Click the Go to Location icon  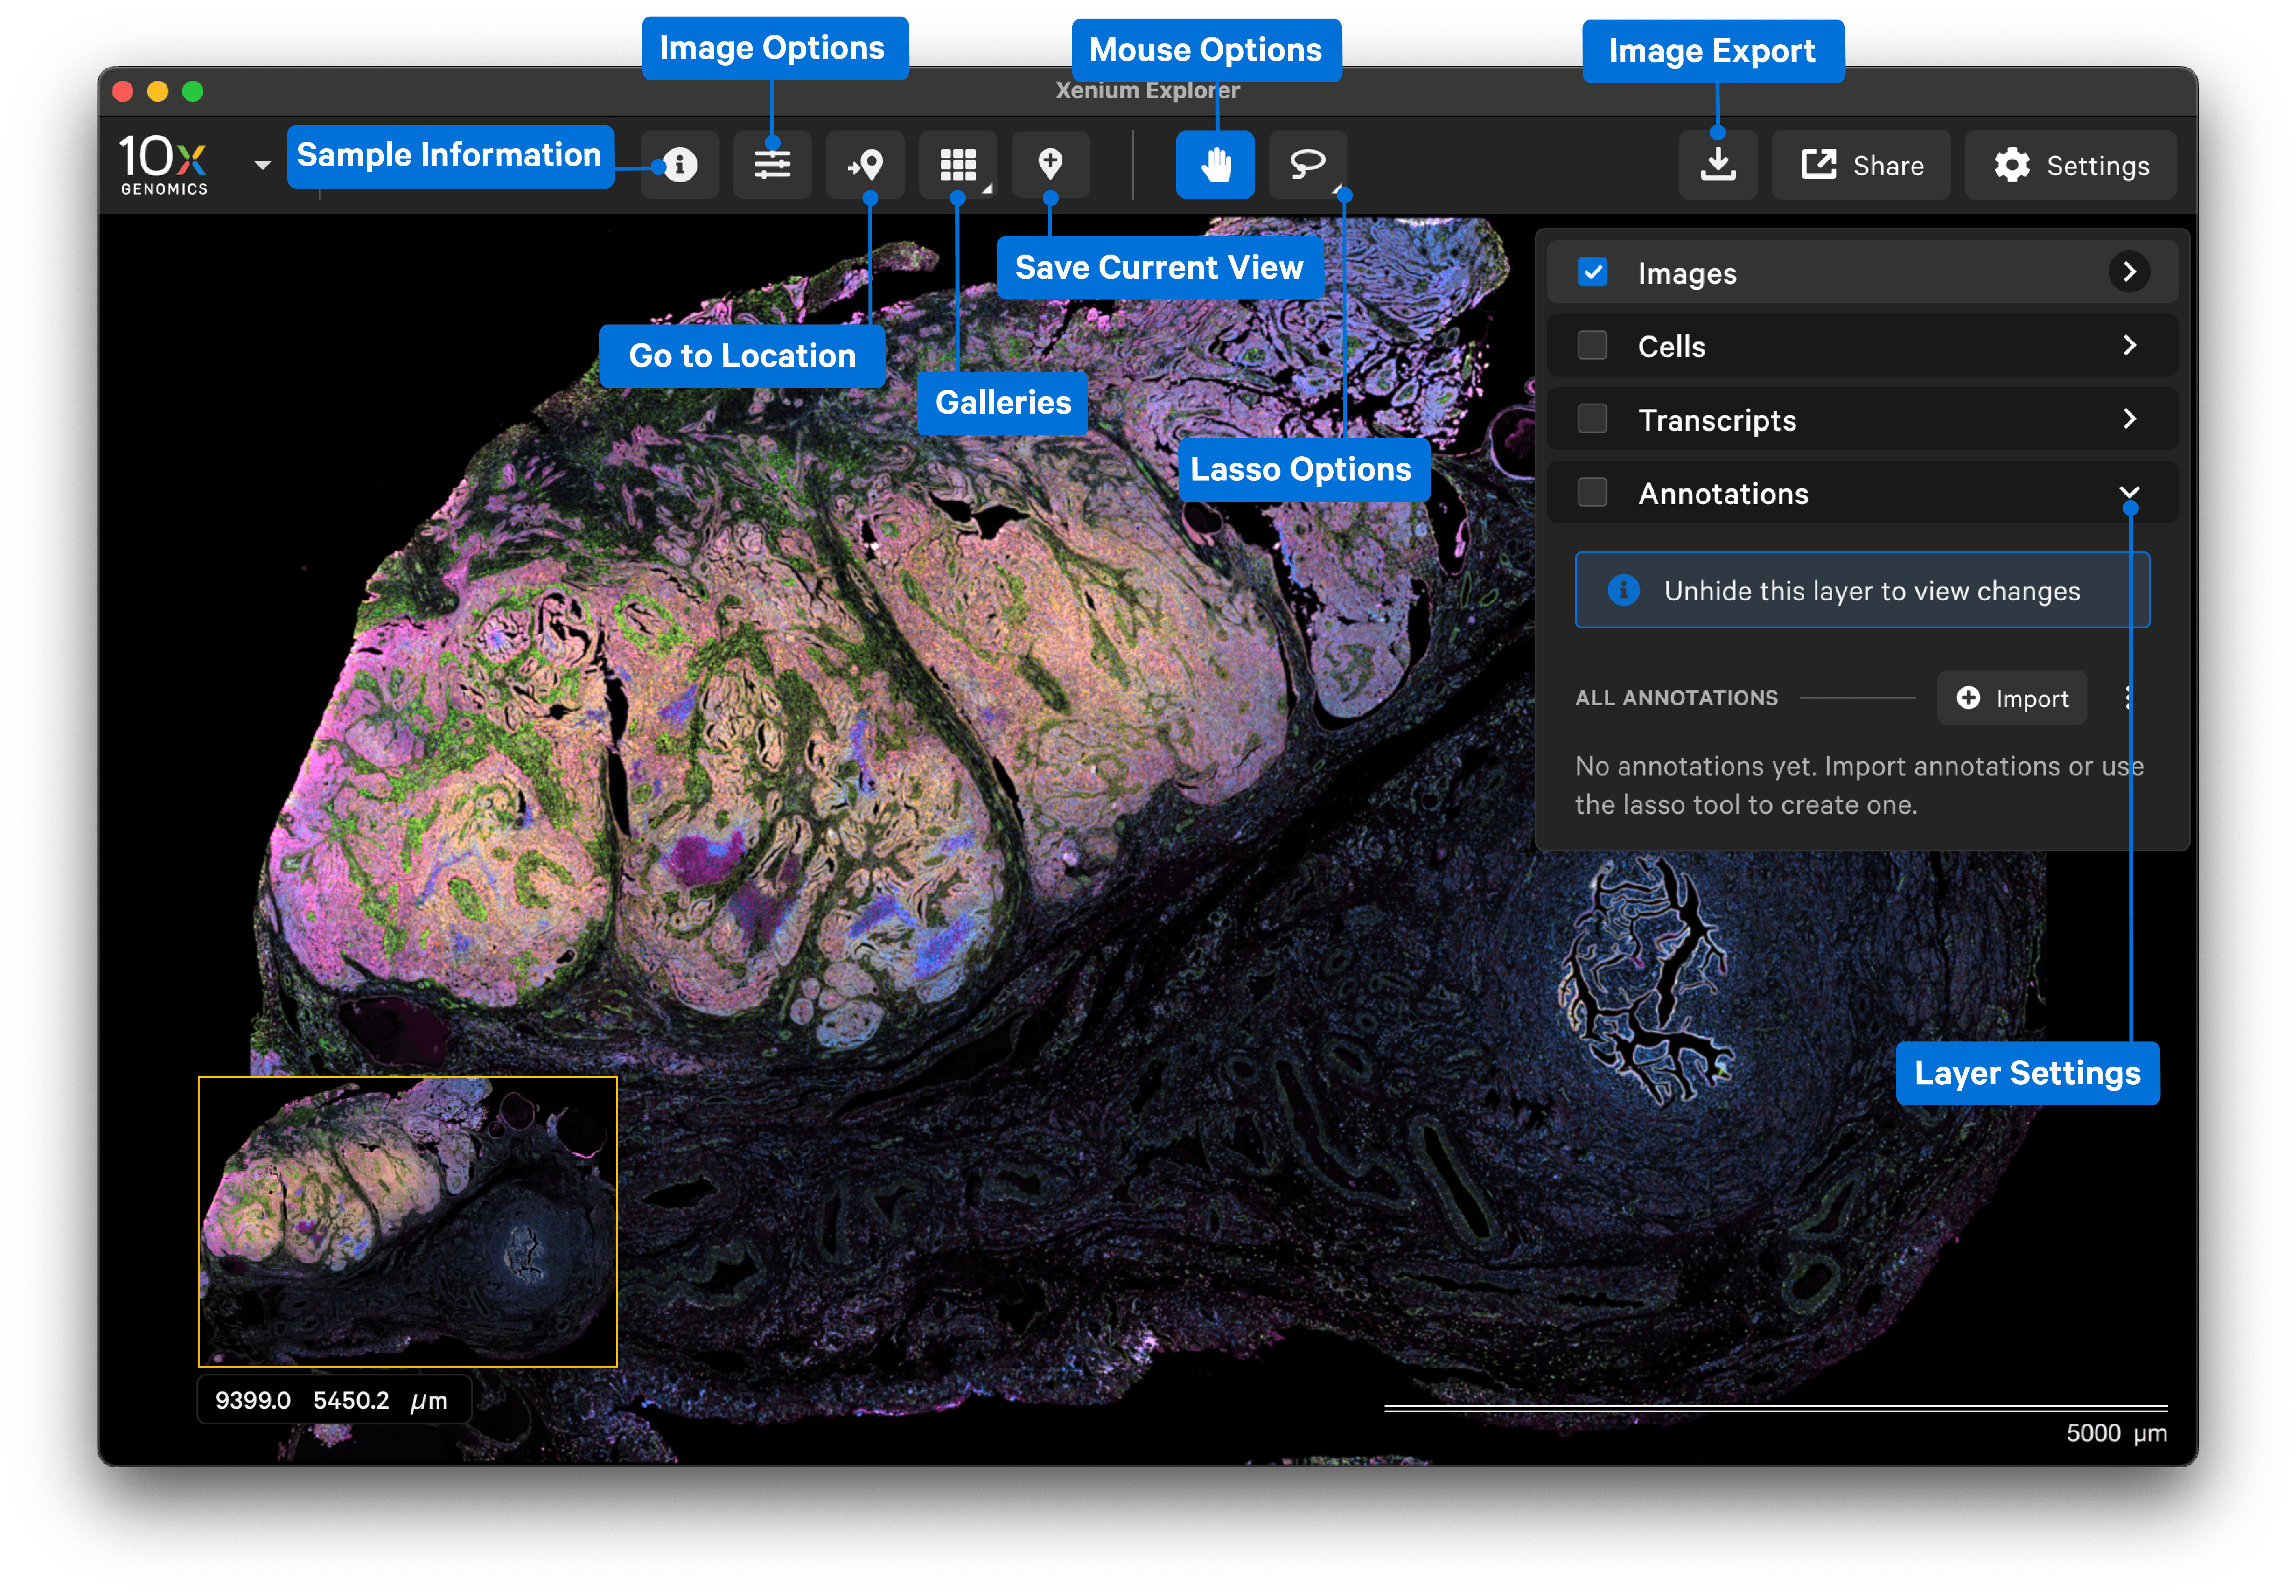(x=866, y=165)
